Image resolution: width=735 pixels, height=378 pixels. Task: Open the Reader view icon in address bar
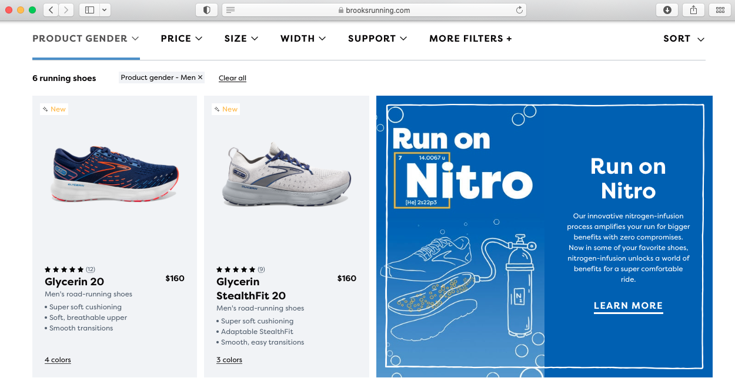pyautogui.click(x=230, y=10)
